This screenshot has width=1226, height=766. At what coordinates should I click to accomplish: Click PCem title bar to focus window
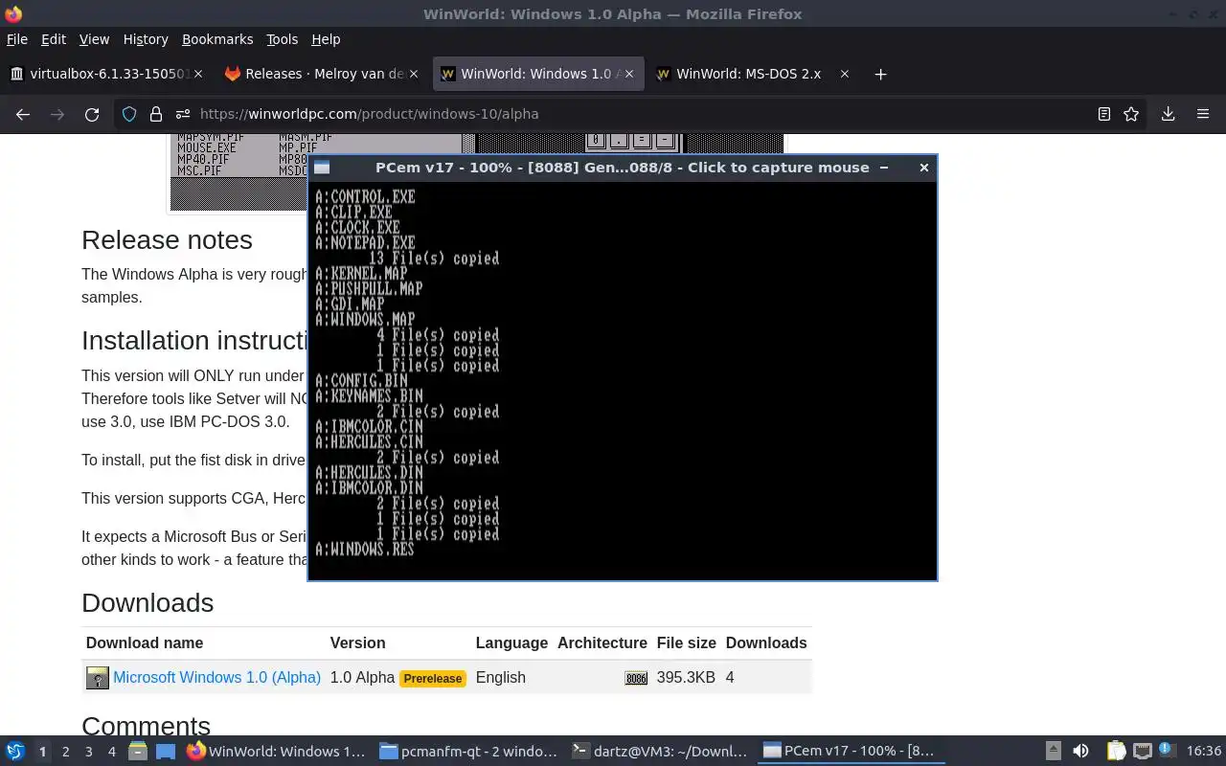pos(623,168)
